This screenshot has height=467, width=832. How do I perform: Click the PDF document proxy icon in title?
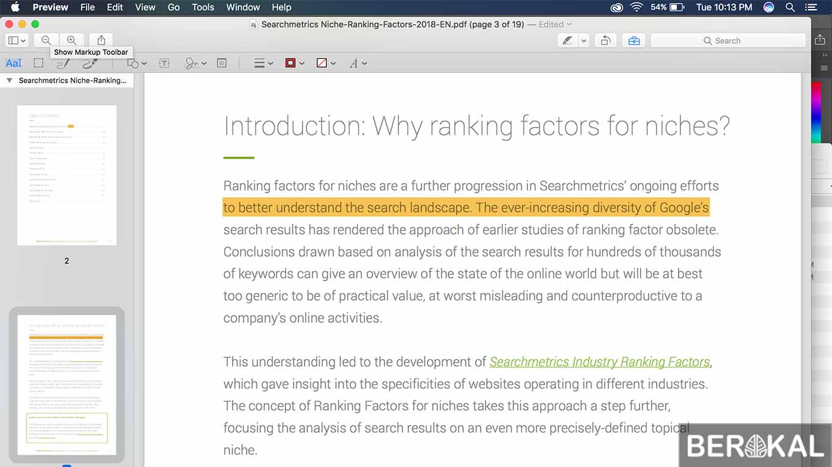[x=253, y=24]
